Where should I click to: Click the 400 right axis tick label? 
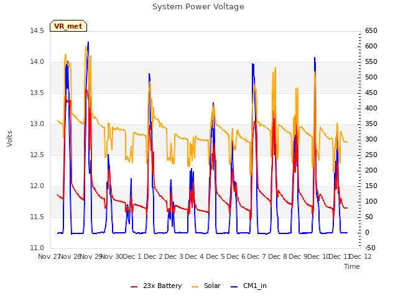371,109
